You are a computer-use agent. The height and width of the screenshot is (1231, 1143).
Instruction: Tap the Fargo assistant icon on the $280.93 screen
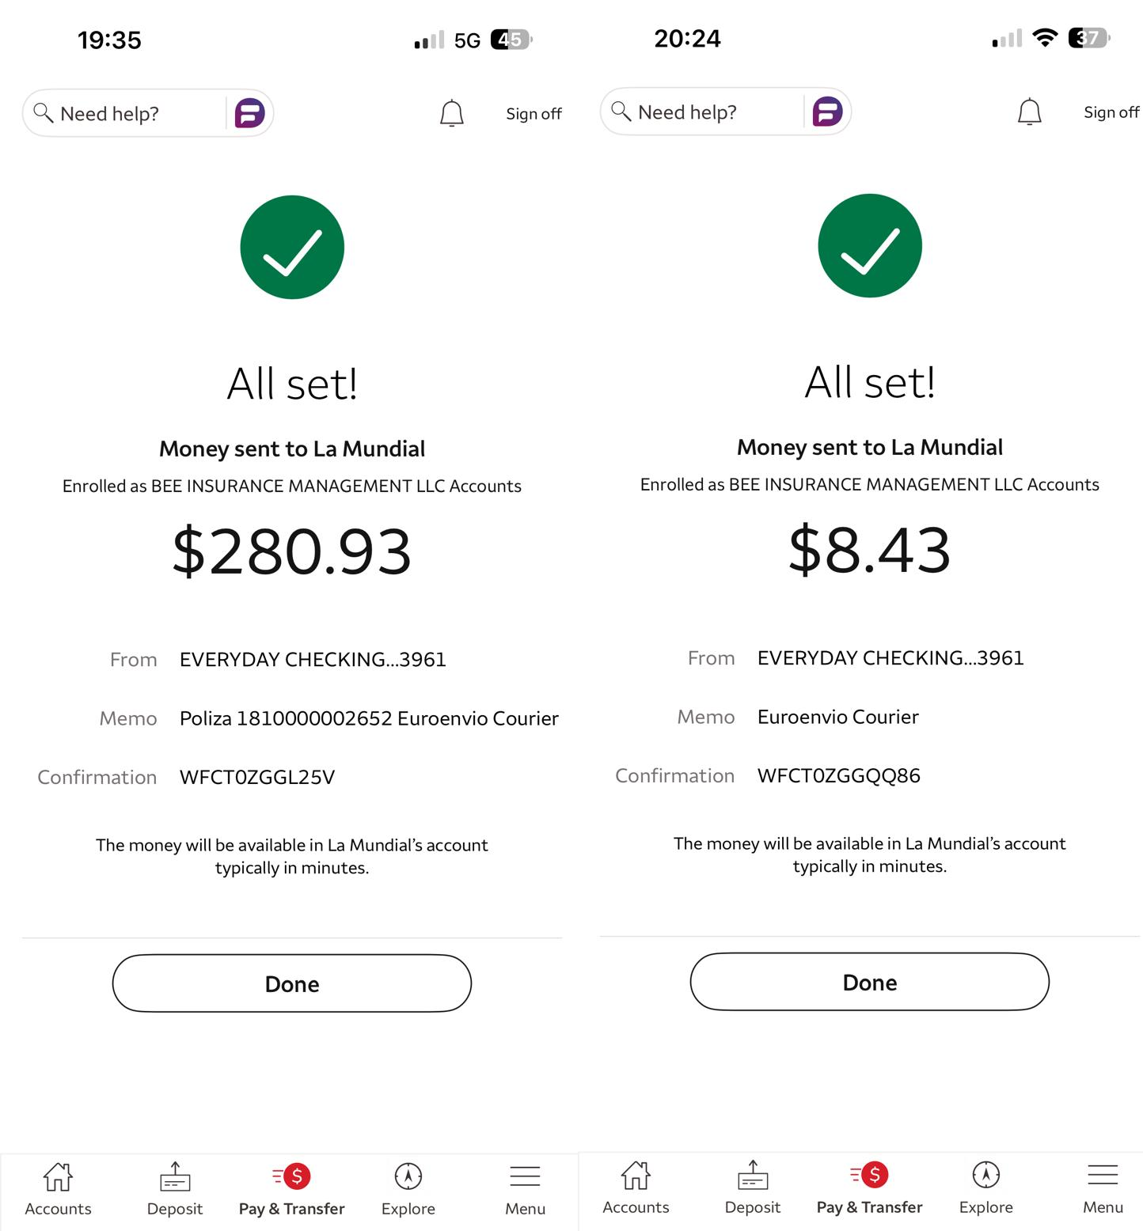[249, 113]
